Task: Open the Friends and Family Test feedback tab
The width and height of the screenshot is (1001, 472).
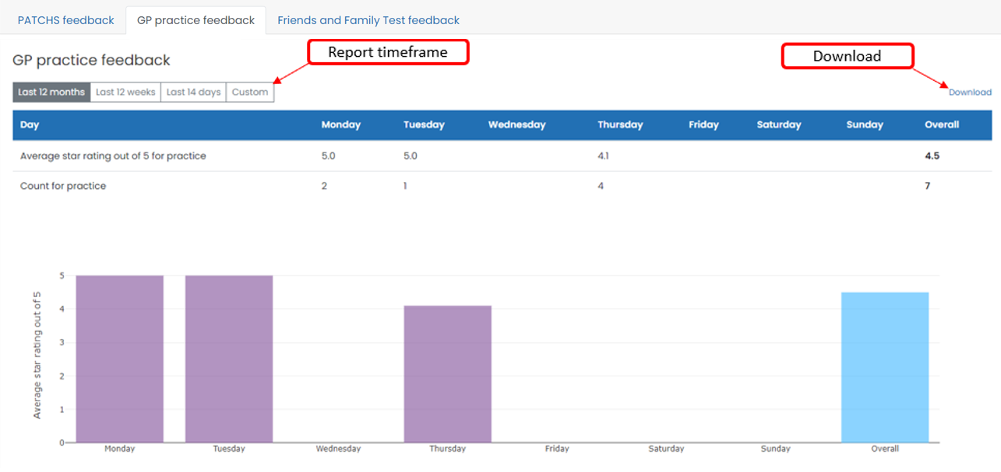Action: click(368, 20)
